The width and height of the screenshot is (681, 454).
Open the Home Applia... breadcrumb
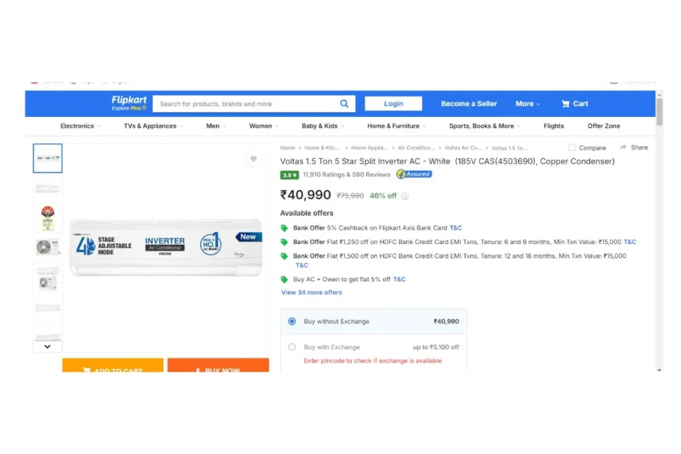click(x=369, y=148)
